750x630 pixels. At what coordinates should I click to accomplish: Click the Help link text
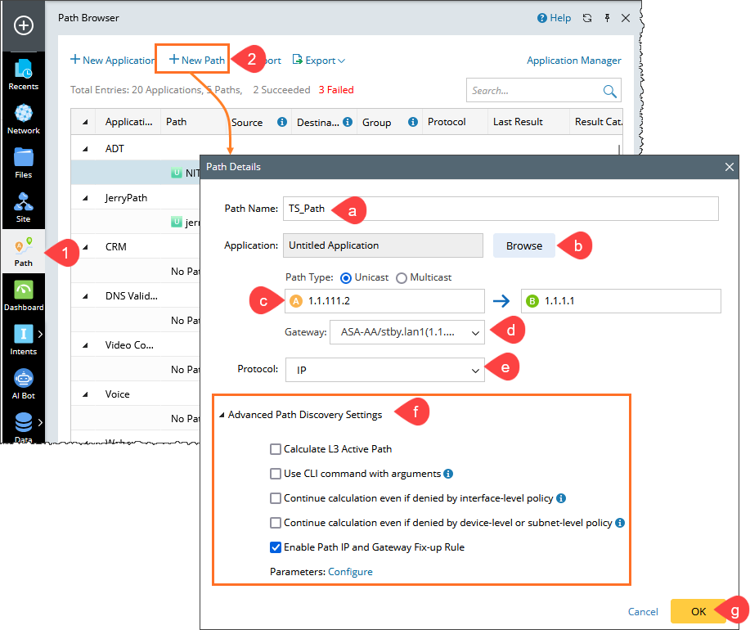pyautogui.click(x=560, y=18)
